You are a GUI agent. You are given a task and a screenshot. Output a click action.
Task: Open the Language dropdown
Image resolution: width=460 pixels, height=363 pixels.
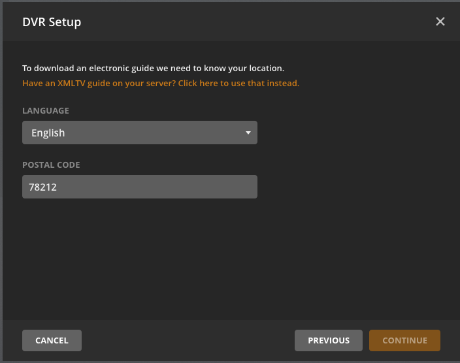click(x=139, y=133)
